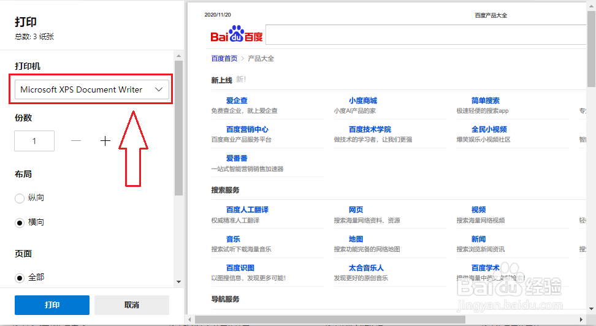
Task: Decrease copies with the minus button
Action: (x=76, y=141)
